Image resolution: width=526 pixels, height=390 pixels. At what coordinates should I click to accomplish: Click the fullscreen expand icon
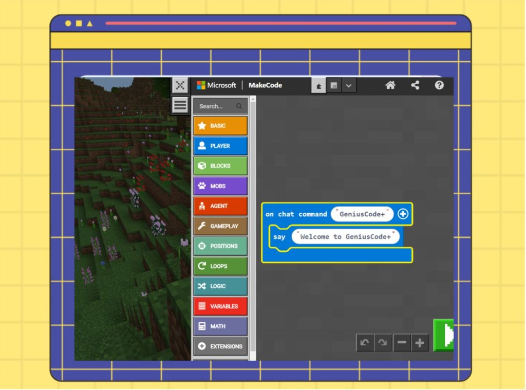pyautogui.click(x=180, y=85)
